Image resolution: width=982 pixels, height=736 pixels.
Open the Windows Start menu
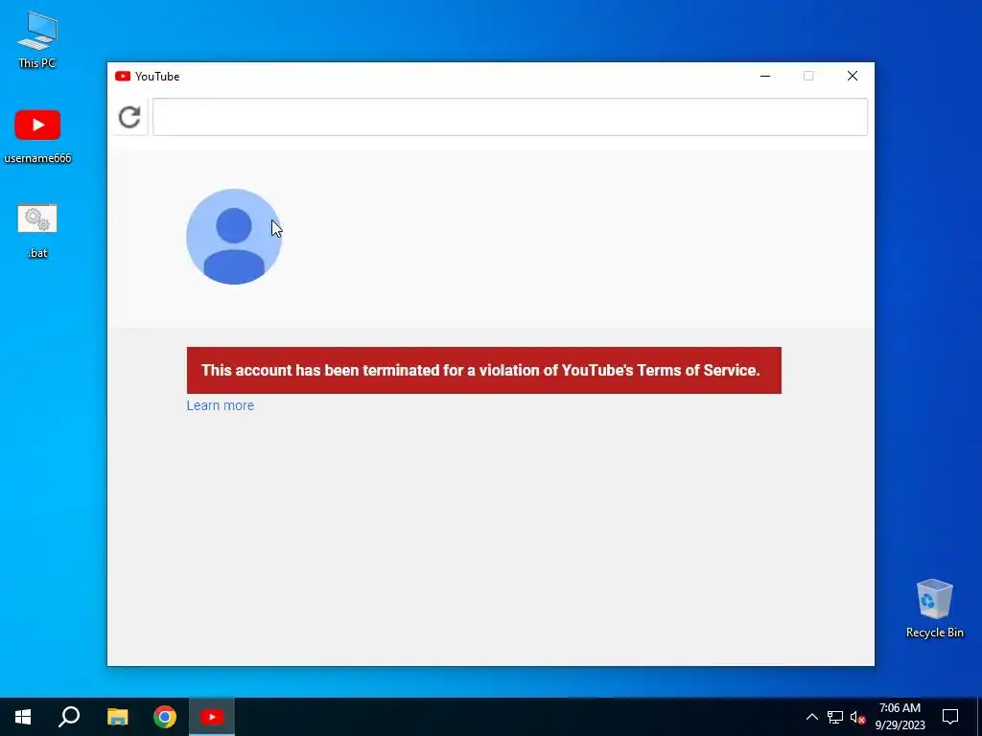(x=23, y=717)
